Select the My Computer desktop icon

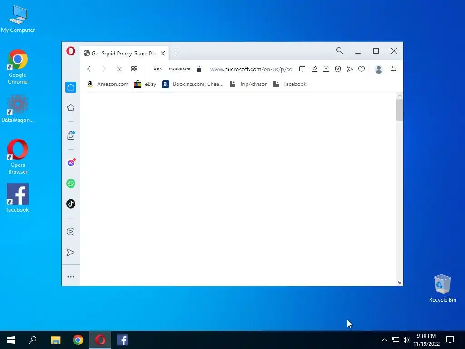pyautogui.click(x=18, y=19)
